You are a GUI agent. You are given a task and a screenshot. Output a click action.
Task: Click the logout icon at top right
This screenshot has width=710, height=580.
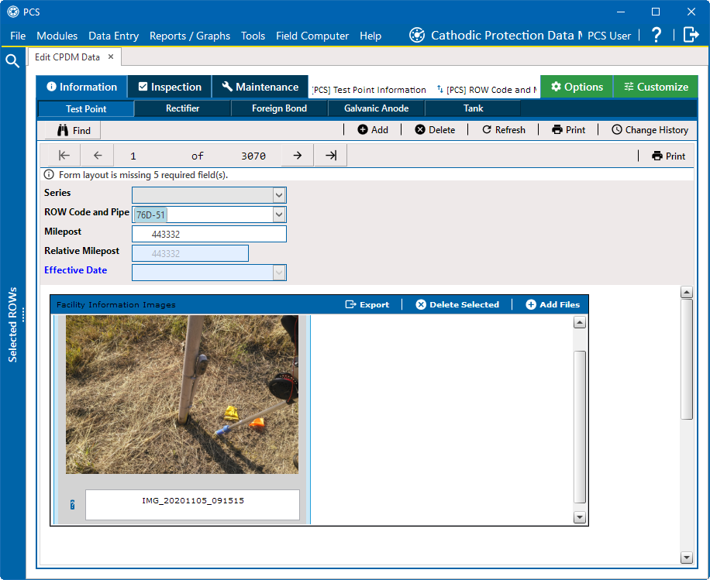pos(691,35)
